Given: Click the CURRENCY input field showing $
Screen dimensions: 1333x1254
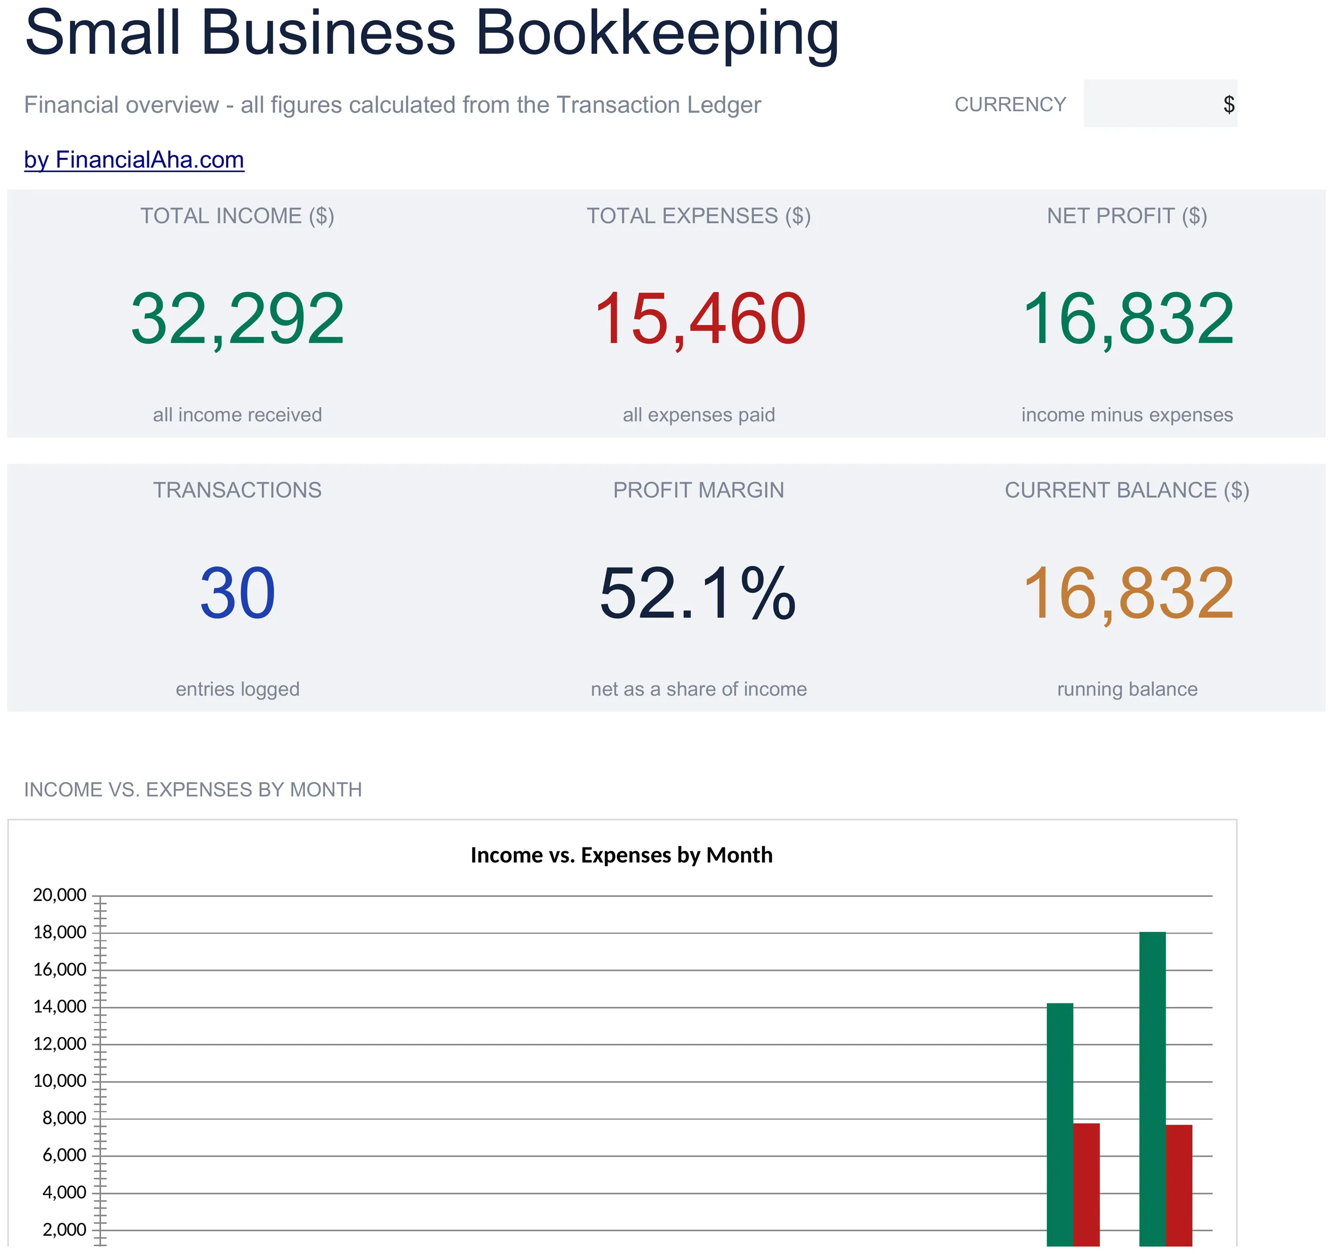Looking at the screenshot, I should 1160,104.
